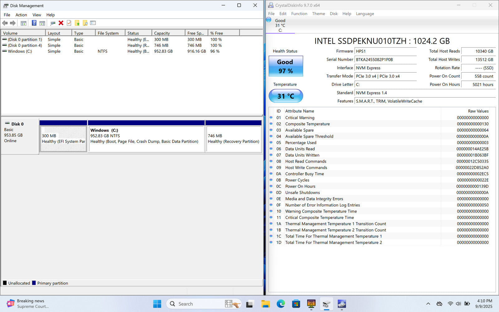The image size is (499, 312).
Task: Click the File System column header
Action: (110, 33)
